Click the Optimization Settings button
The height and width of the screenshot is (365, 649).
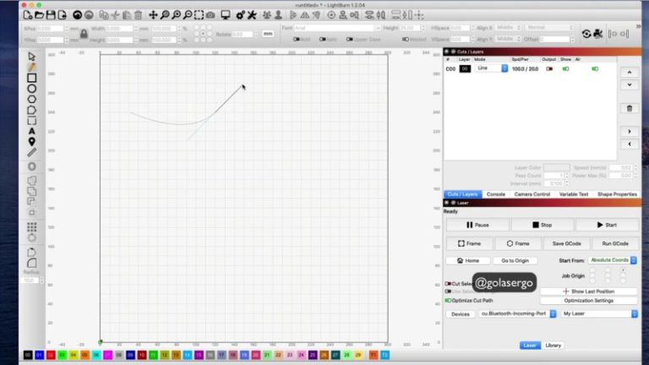click(588, 301)
